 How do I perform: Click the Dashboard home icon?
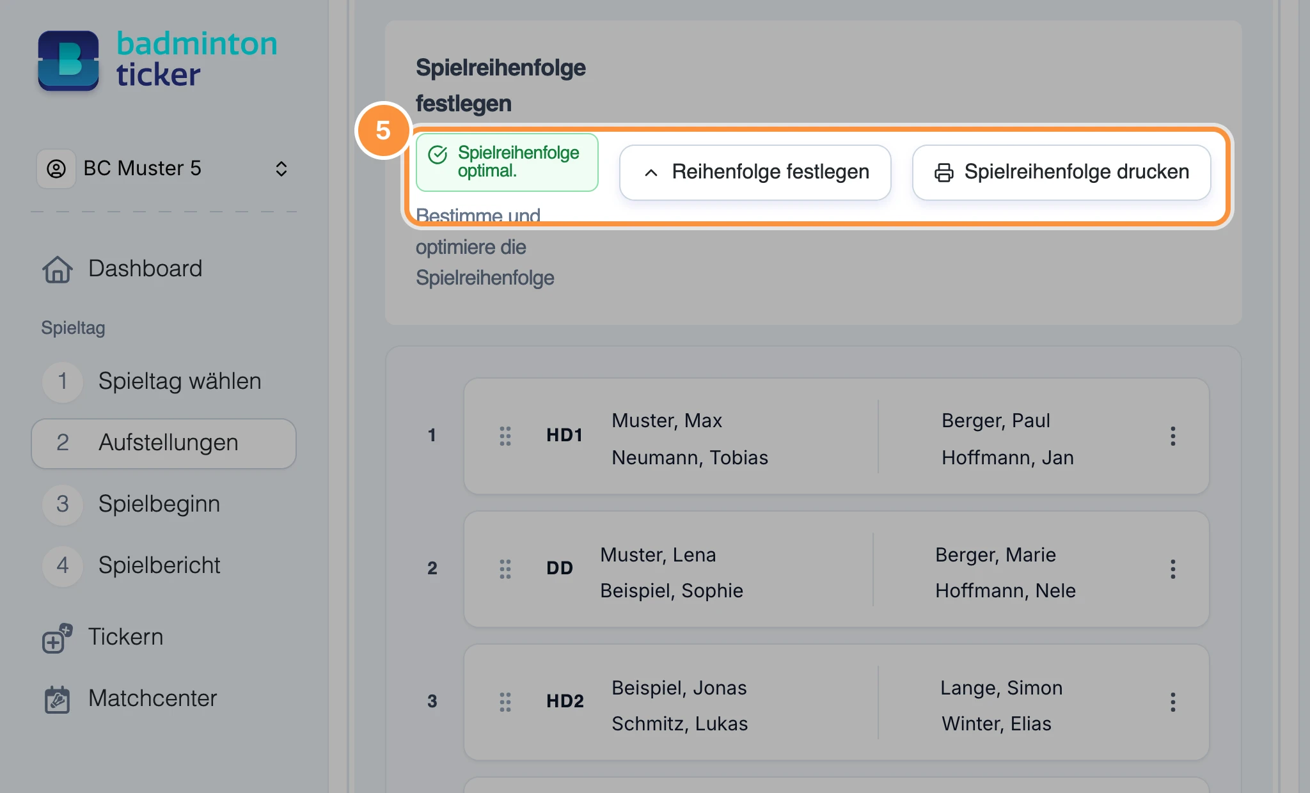point(58,269)
